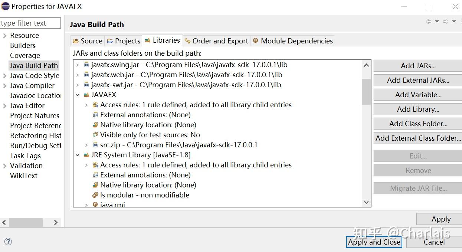Click the JRE System Library icon
Screen dimensions: 462x252
pyautogui.click(x=86, y=155)
